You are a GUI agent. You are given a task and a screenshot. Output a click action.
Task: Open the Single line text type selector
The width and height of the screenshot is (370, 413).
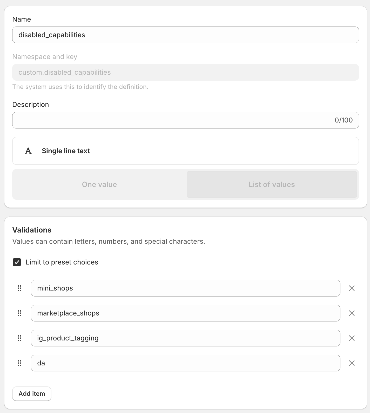186,151
